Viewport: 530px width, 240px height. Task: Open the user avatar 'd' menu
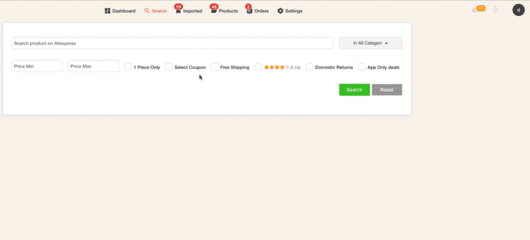(x=518, y=10)
